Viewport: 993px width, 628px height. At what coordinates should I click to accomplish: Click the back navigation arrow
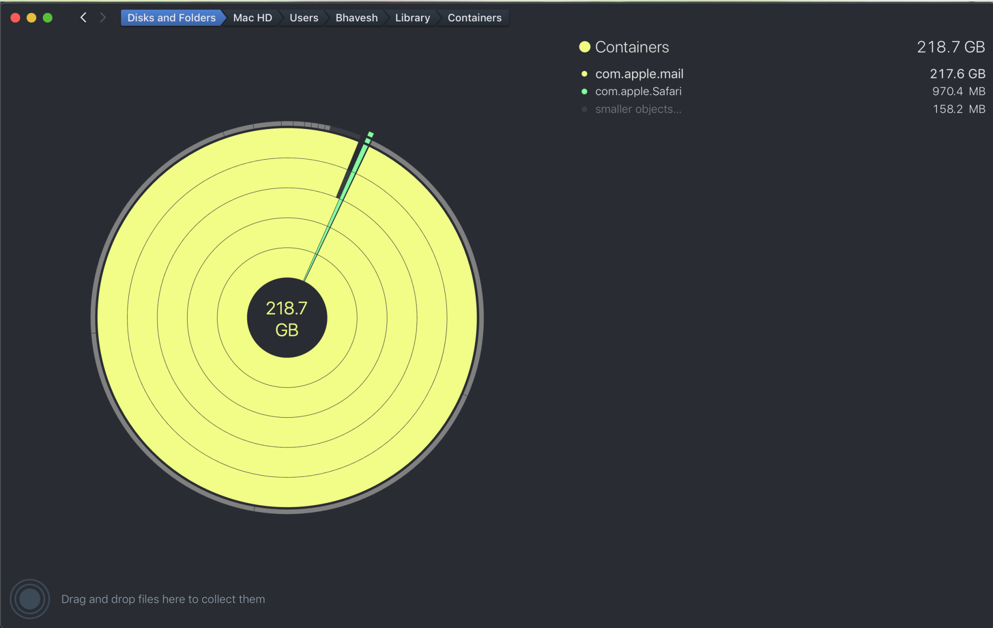83,18
